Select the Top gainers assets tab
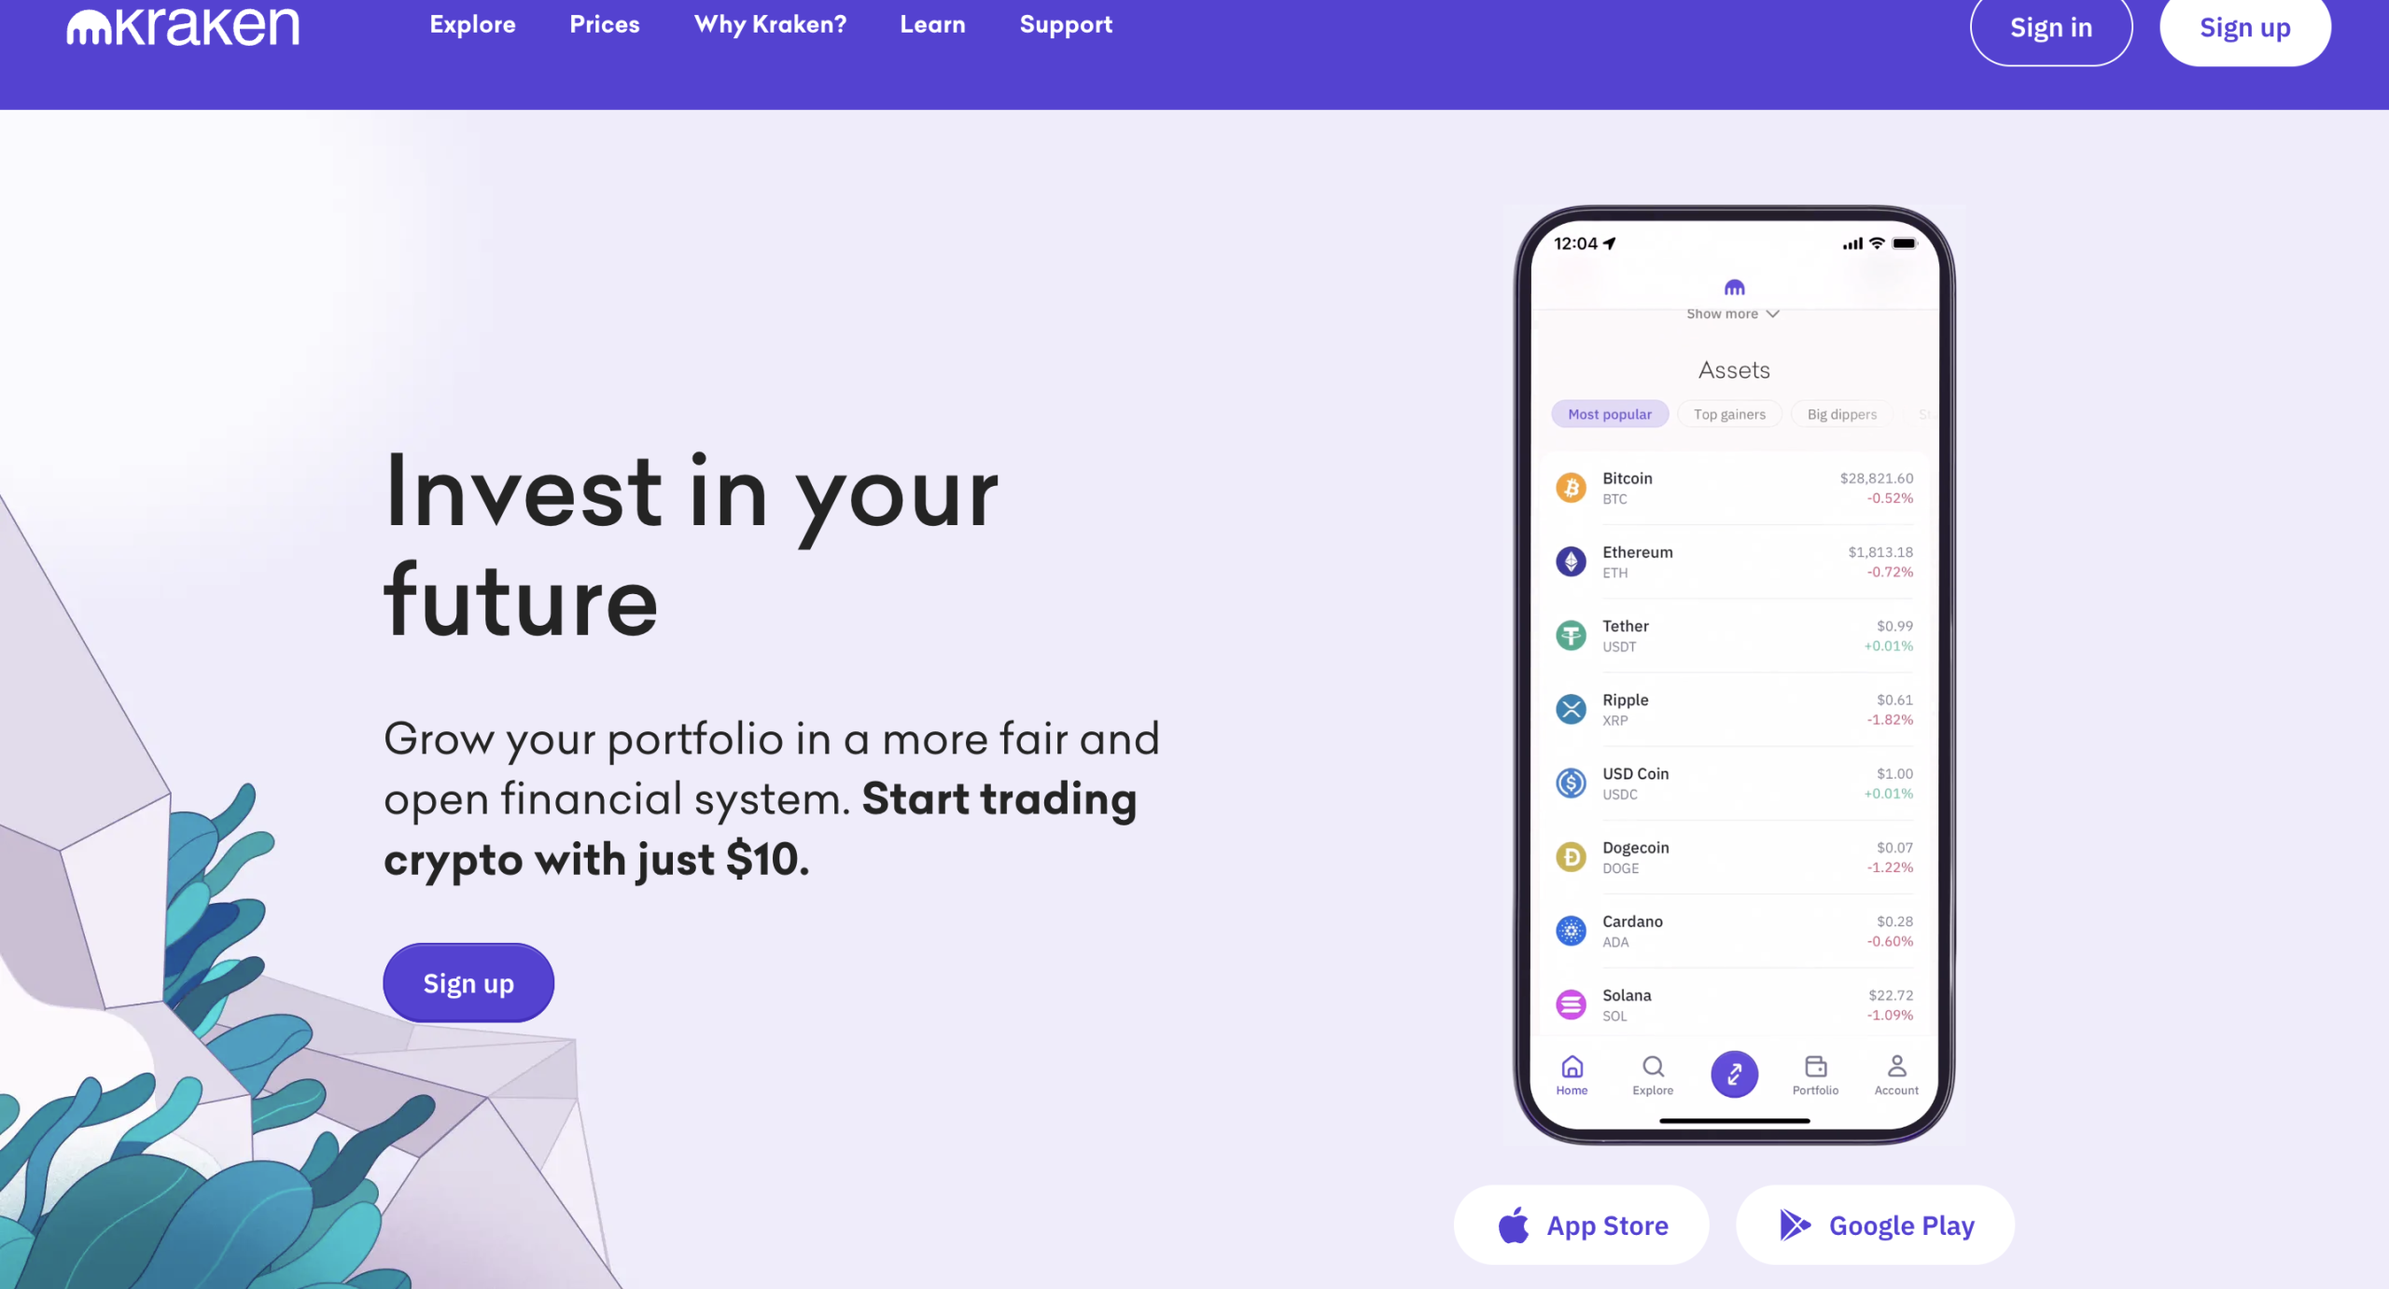The width and height of the screenshot is (2389, 1289). [x=1730, y=414]
